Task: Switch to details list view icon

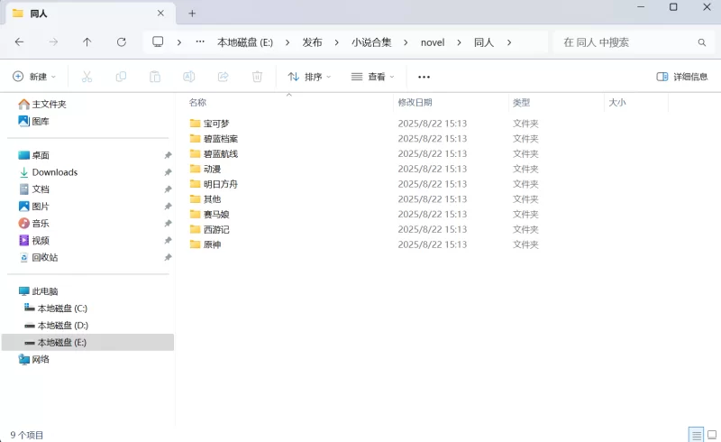Action: pyautogui.click(x=696, y=435)
